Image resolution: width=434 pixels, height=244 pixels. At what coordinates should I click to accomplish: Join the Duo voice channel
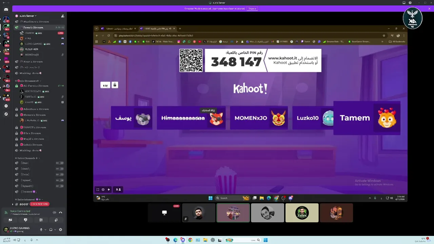tap(39, 163)
